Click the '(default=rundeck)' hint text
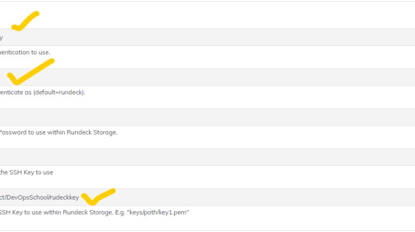 point(59,92)
